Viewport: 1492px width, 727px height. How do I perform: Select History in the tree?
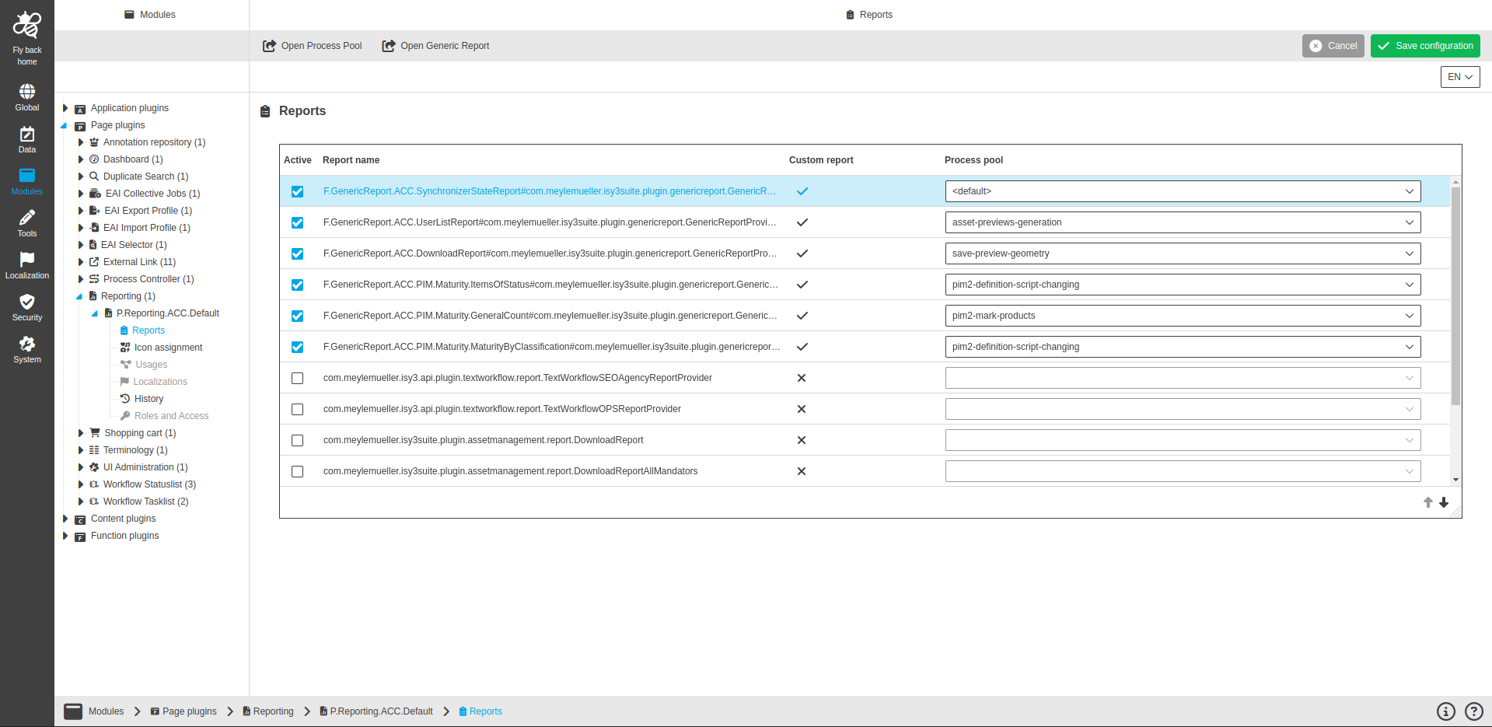[149, 399]
